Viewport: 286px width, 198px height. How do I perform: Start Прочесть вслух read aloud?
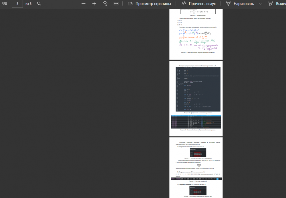coord(202,4)
